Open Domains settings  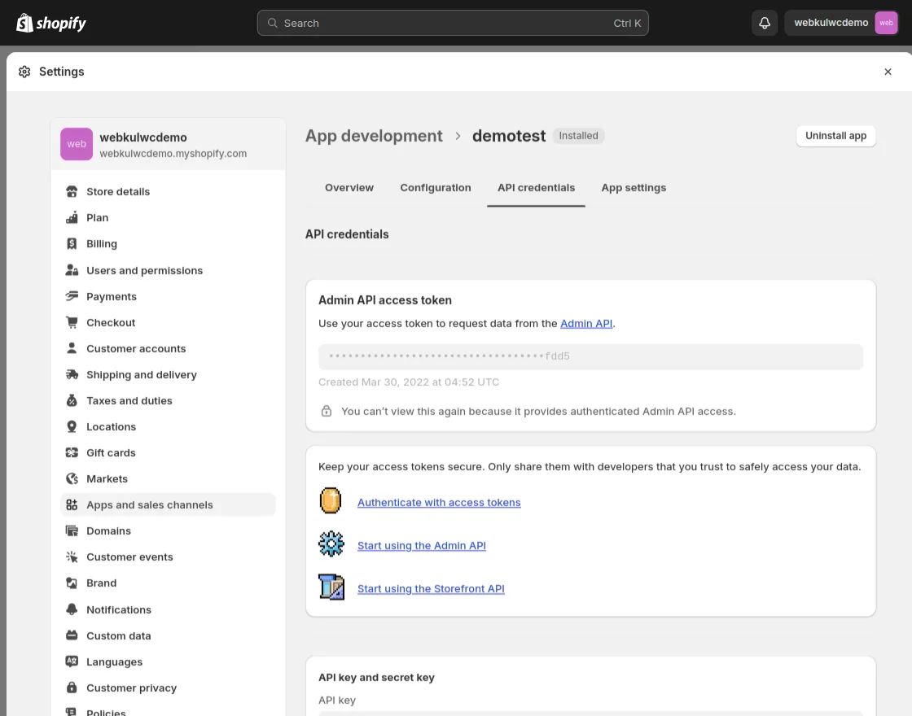pos(168,530)
